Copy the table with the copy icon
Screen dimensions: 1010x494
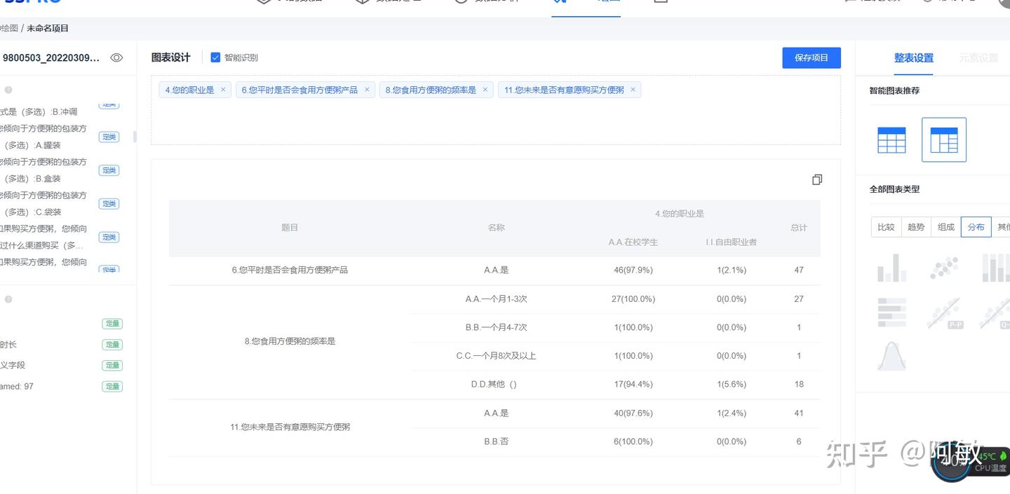tap(817, 180)
